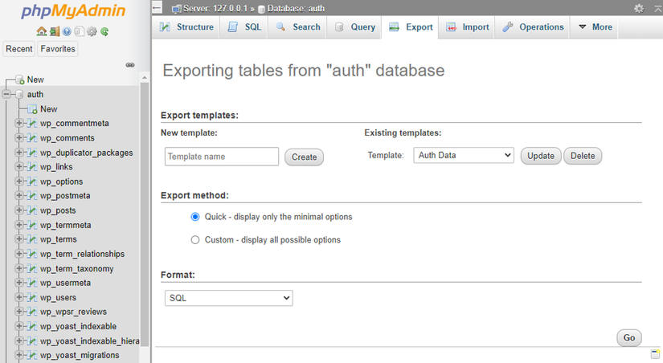Screen dimensions: 663x363
Task: Click the wp_links table icon
Action: tap(32, 167)
